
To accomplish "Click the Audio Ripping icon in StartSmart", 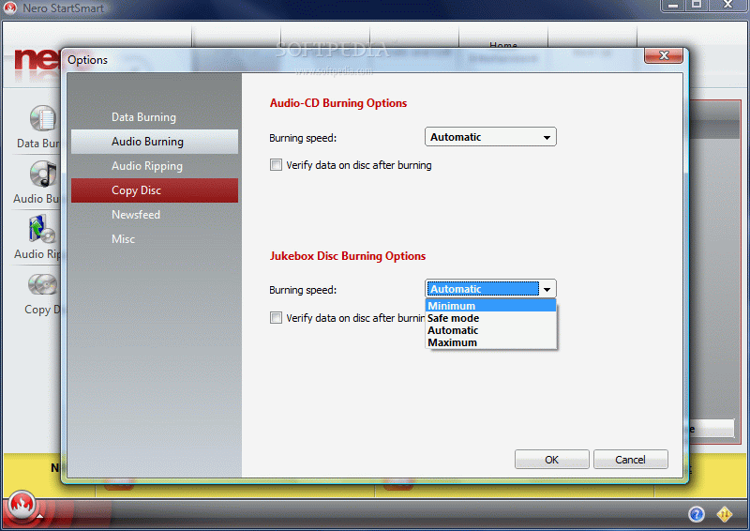I will coord(42,229).
